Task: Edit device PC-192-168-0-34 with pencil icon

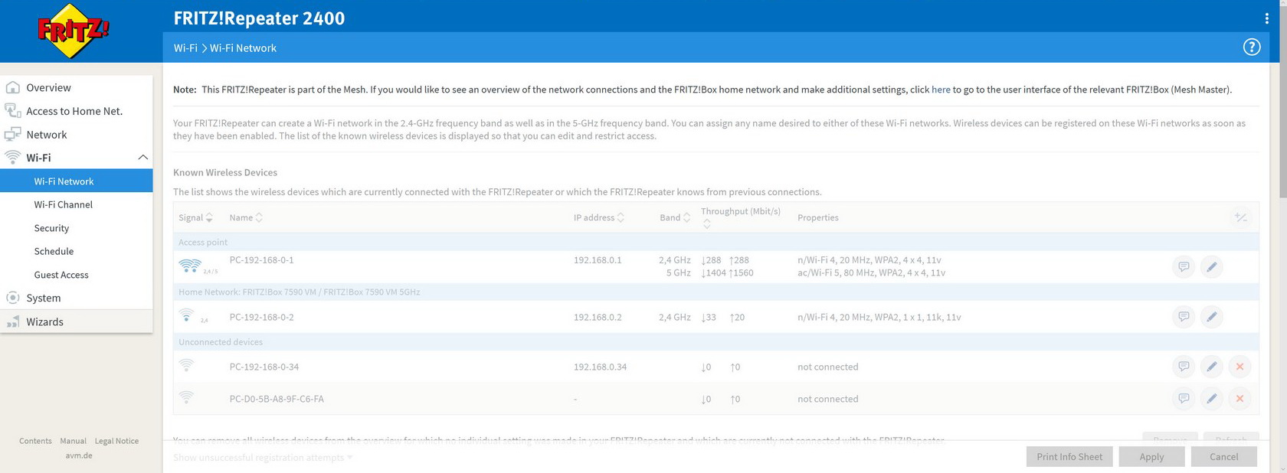Action: [x=1211, y=367]
